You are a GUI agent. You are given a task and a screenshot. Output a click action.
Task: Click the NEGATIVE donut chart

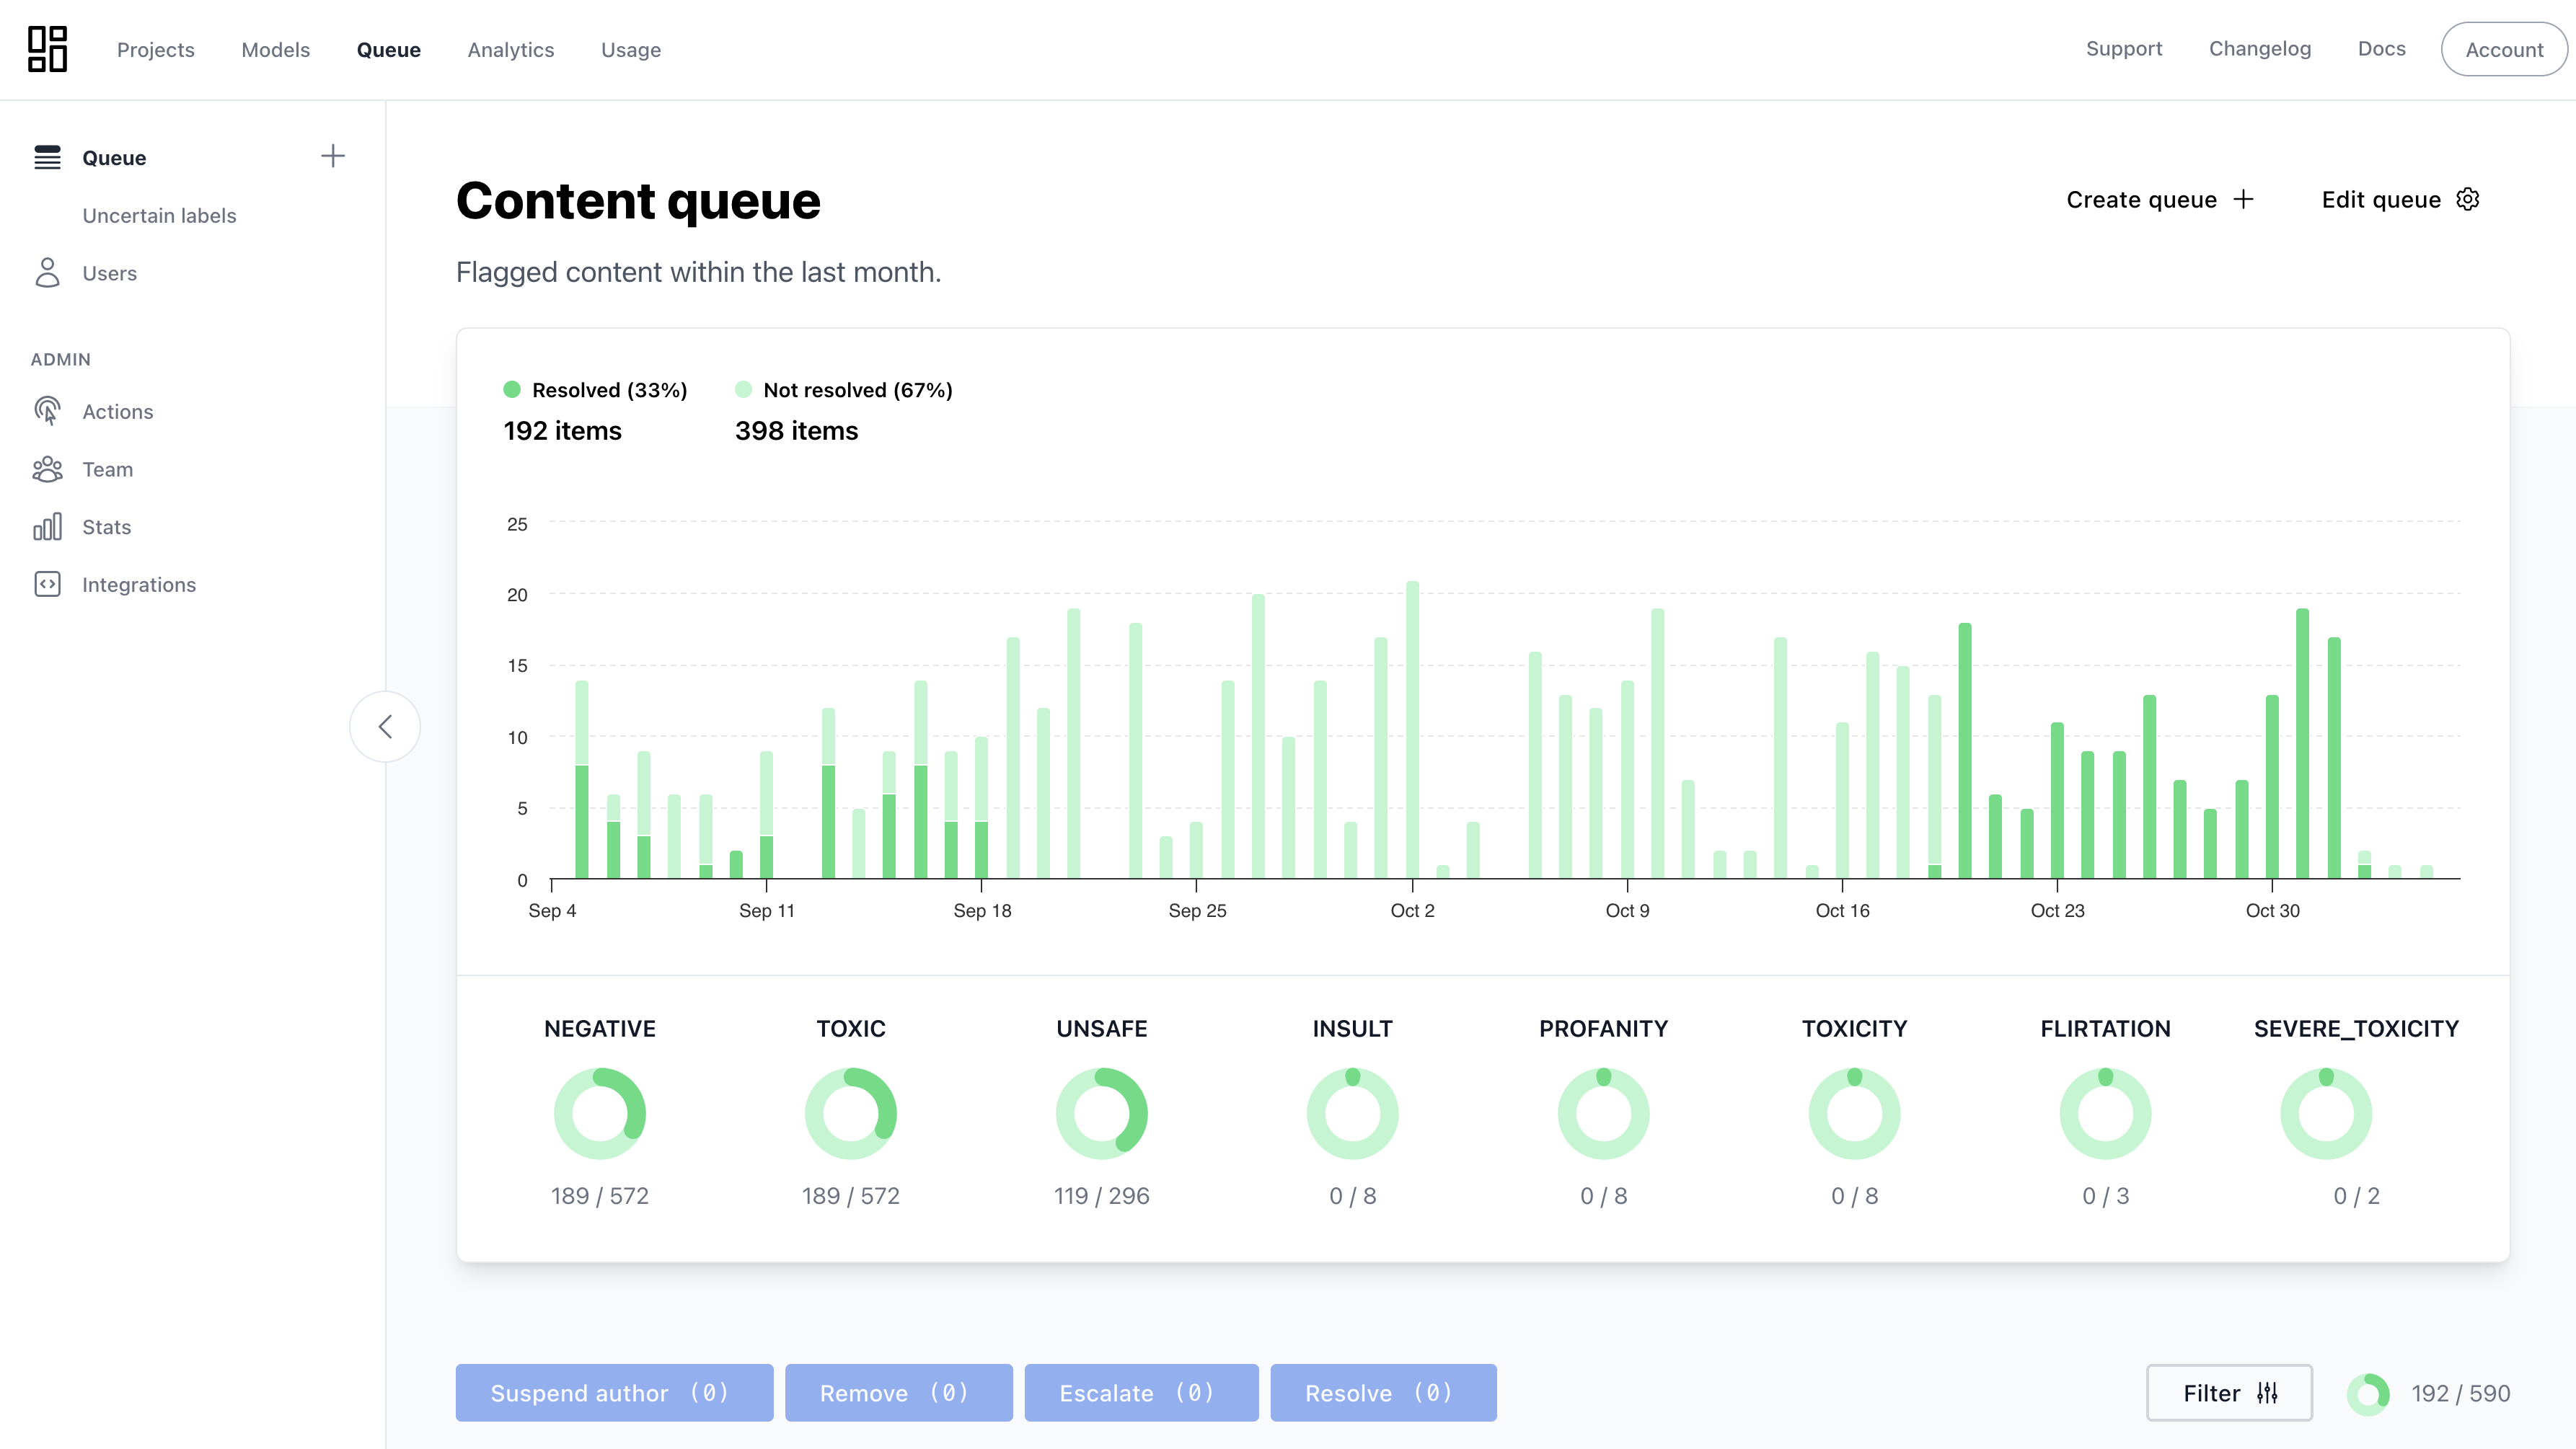click(600, 1113)
